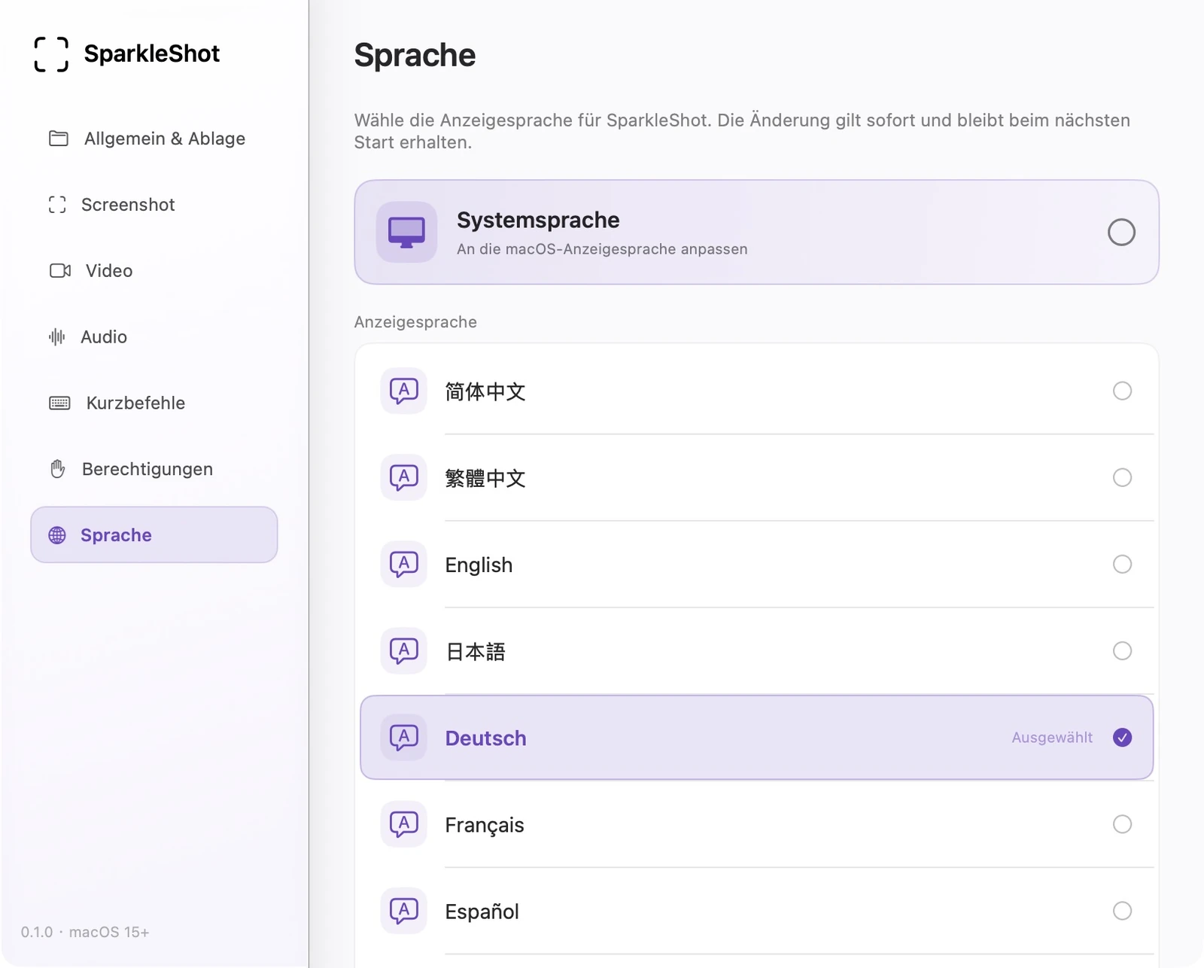Viewport: 1204px width, 968px height.
Task: Choose the 日本語 radio button
Action: pos(1122,650)
